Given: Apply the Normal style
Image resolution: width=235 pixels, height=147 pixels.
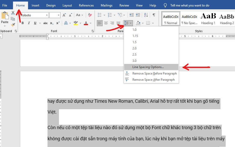Looking at the screenshot, I should pos(171,19).
